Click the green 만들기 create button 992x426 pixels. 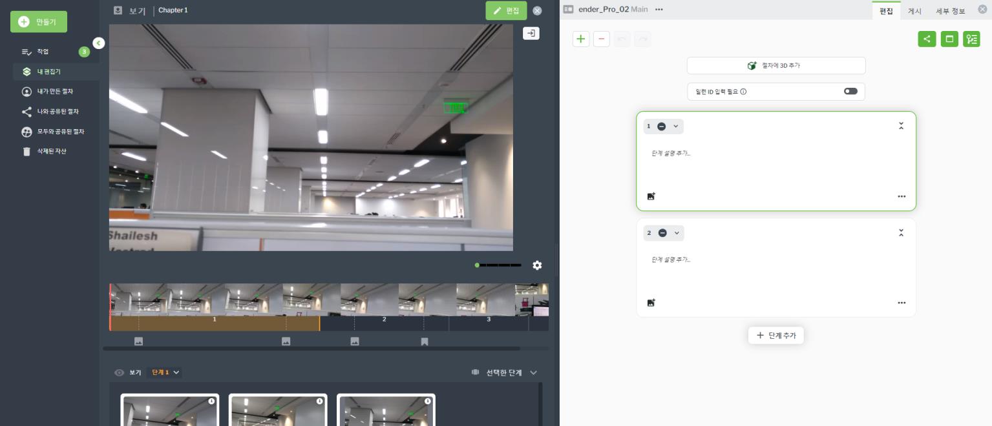[x=39, y=22]
